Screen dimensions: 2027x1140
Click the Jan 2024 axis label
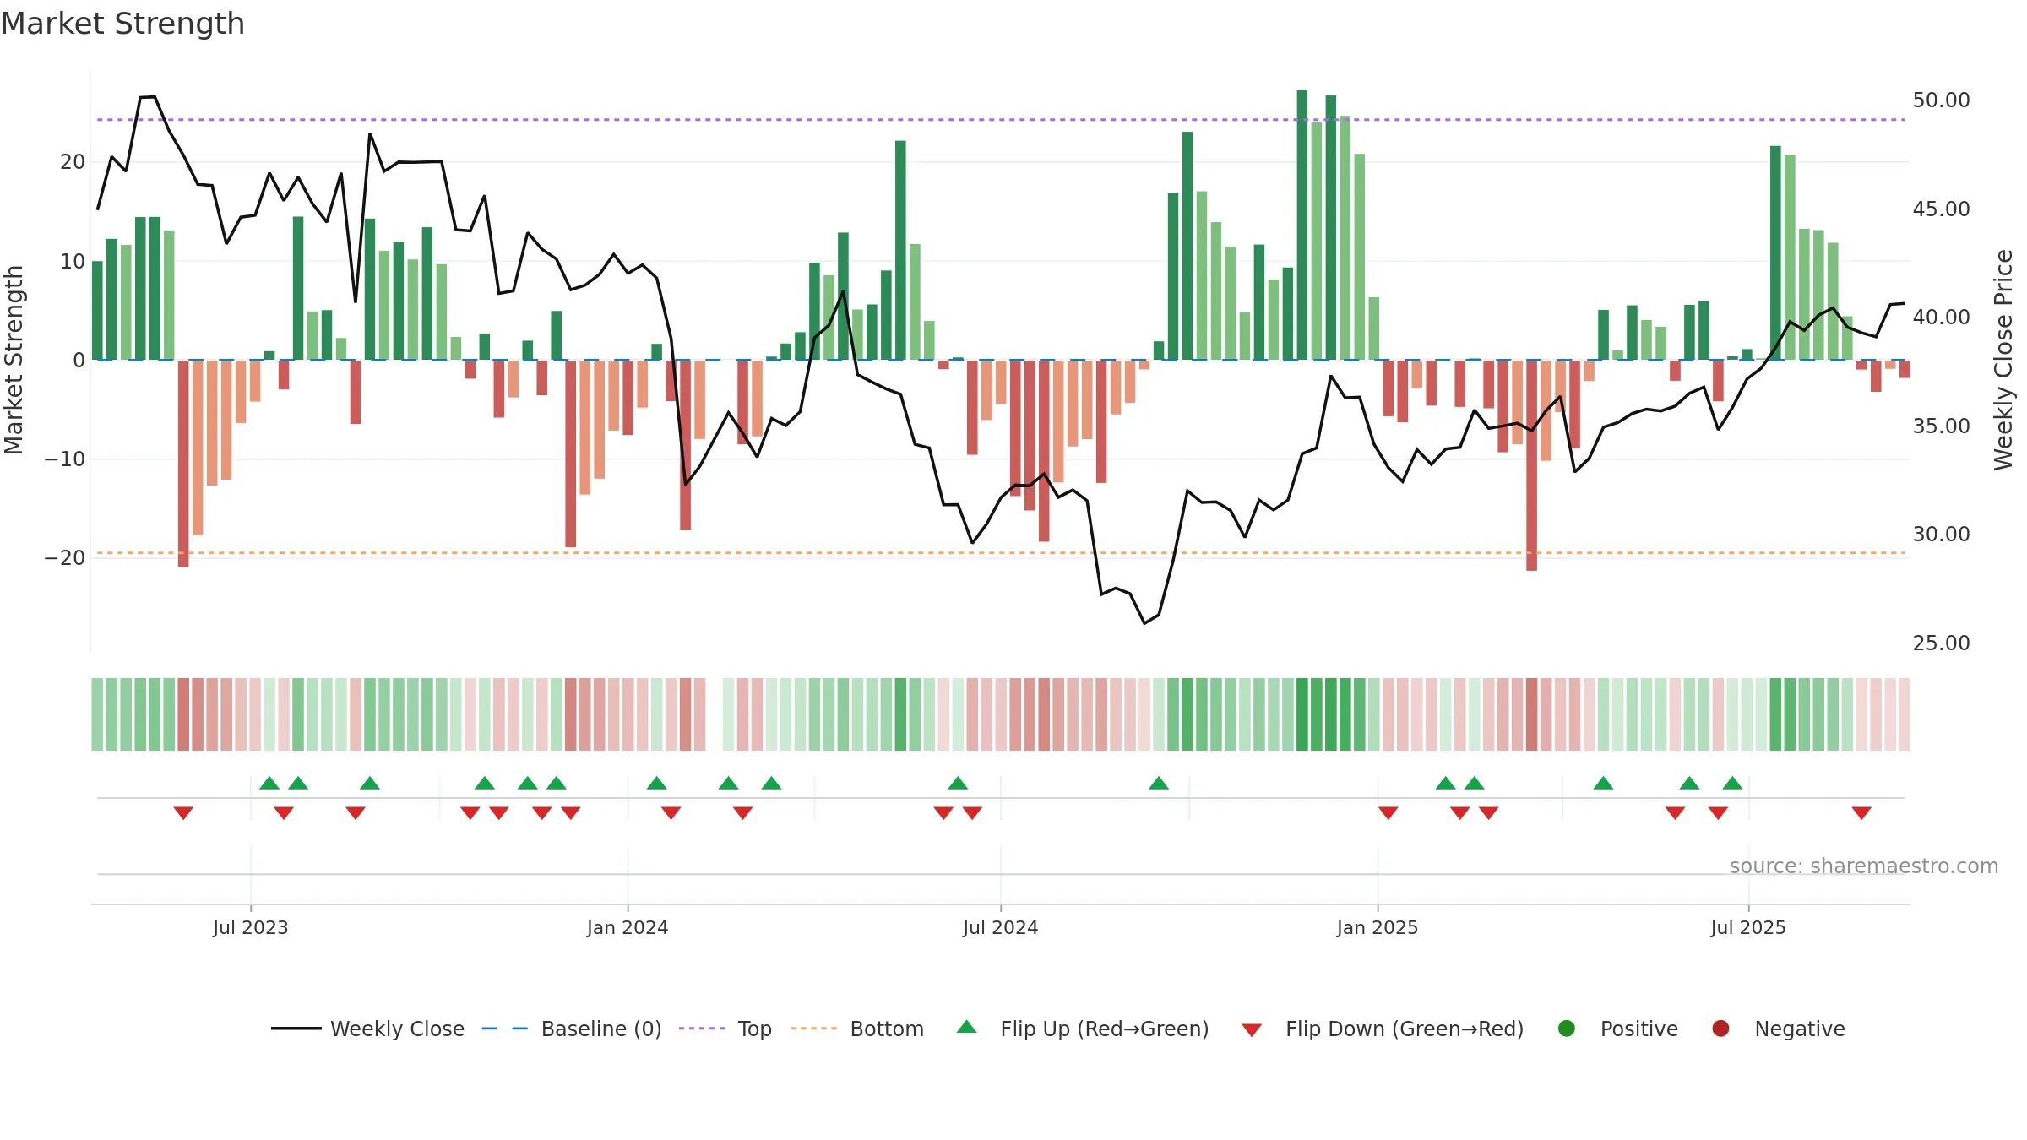[x=628, y=927]
